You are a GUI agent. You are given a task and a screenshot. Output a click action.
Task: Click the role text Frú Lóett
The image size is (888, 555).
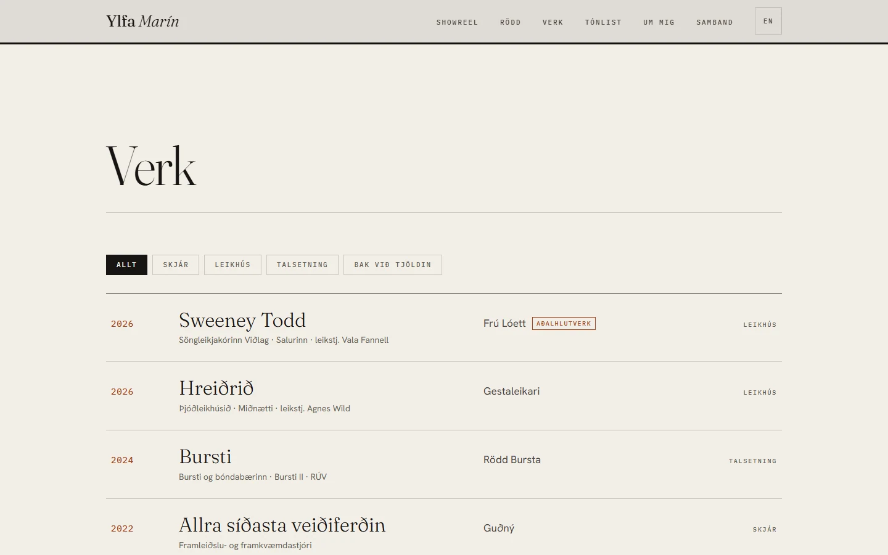(504, 323)
